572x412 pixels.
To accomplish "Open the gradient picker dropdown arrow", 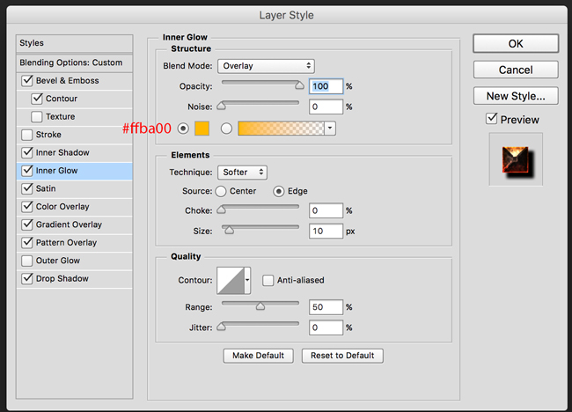I will tap(330, 129).
